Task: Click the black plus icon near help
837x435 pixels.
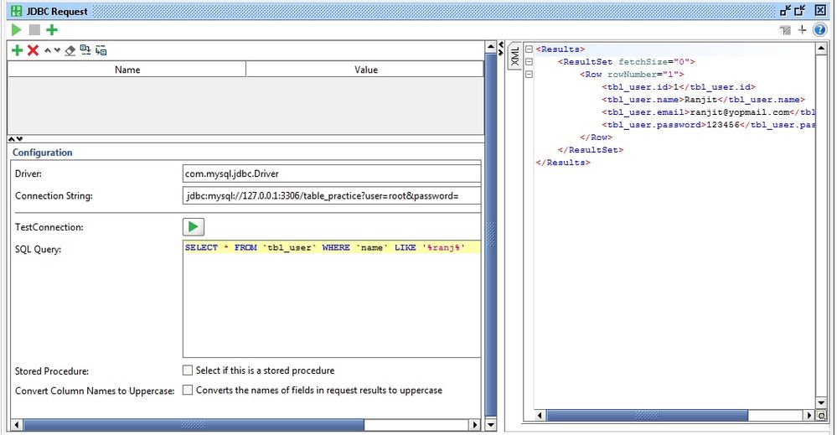Action: pyautogui.click(x=802, y=30)
